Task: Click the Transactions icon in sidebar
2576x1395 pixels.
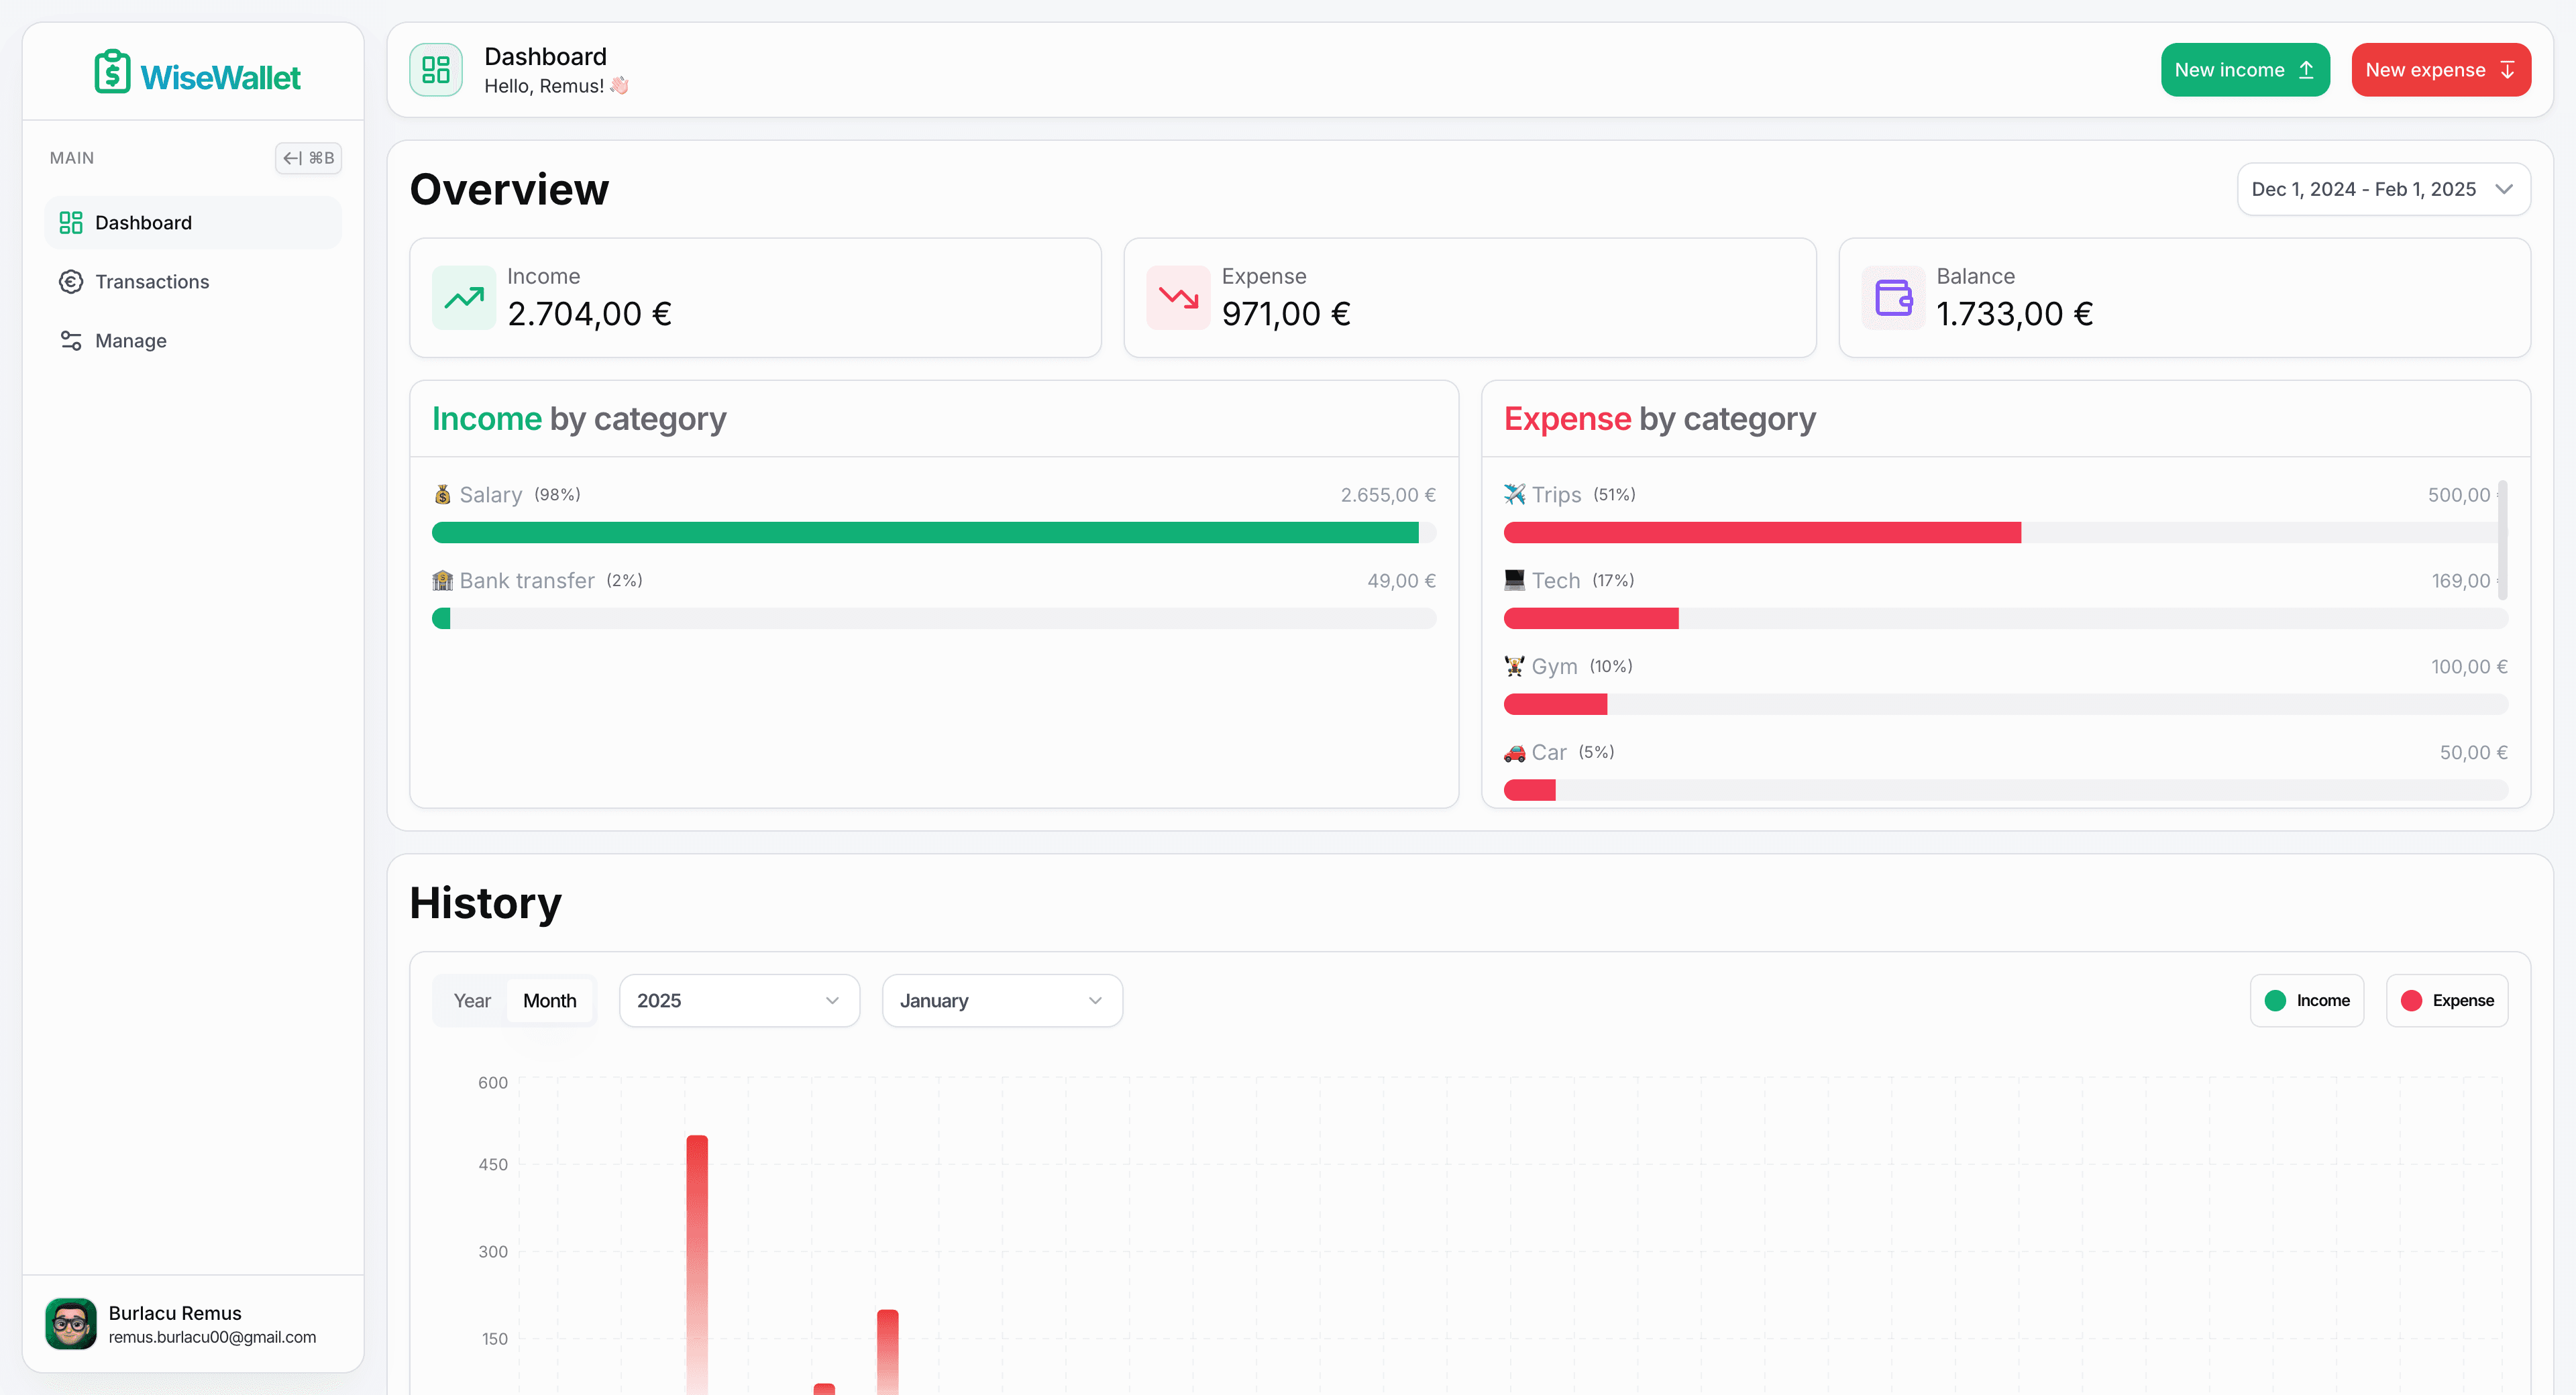Action: tap(68, 280)
